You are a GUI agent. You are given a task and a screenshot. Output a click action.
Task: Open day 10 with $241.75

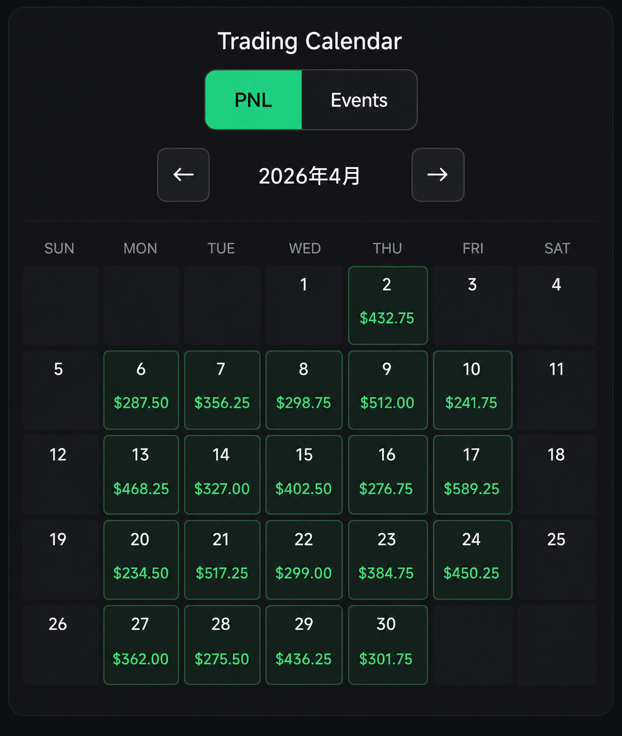tap(473, 390)
